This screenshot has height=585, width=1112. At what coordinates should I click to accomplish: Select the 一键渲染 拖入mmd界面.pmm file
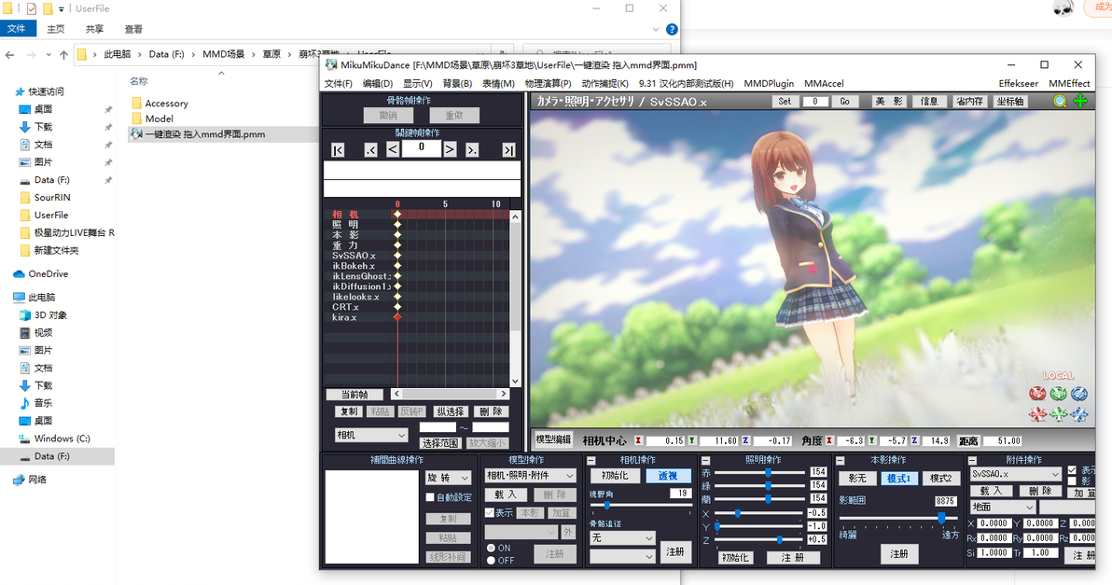tap(205, 134)
